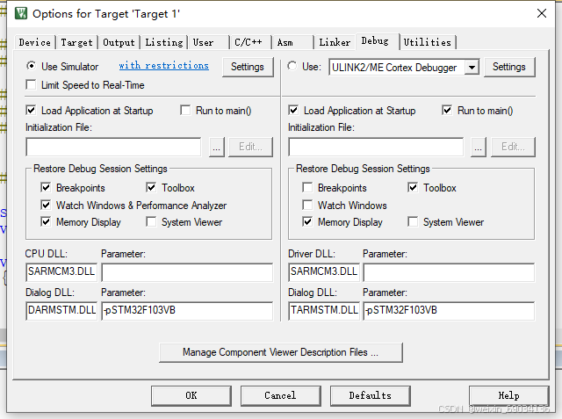Screen dimensions: 562x419
Task: Toggle simulator Toolbox restore checkbox
Action: point(151,187)
